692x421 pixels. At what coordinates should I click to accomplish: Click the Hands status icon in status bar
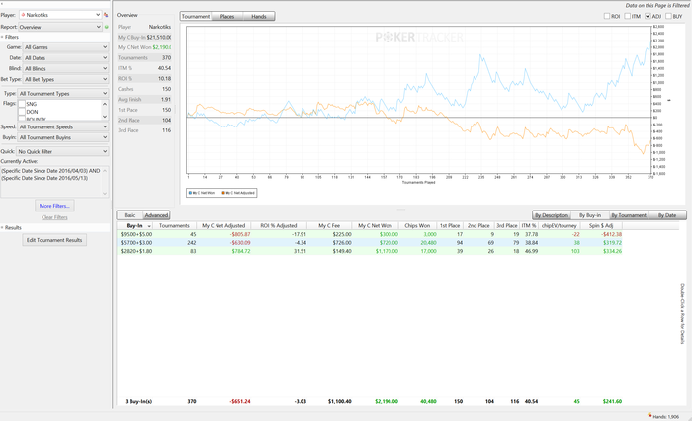point(649,416)
